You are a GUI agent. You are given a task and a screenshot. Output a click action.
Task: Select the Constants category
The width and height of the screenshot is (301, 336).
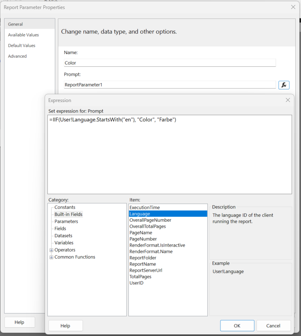(65, 207)
